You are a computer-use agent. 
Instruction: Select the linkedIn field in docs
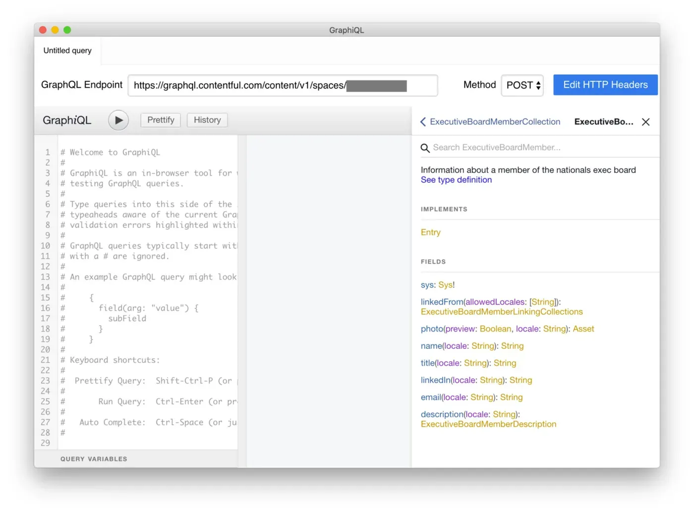click(x=435, y=380)
